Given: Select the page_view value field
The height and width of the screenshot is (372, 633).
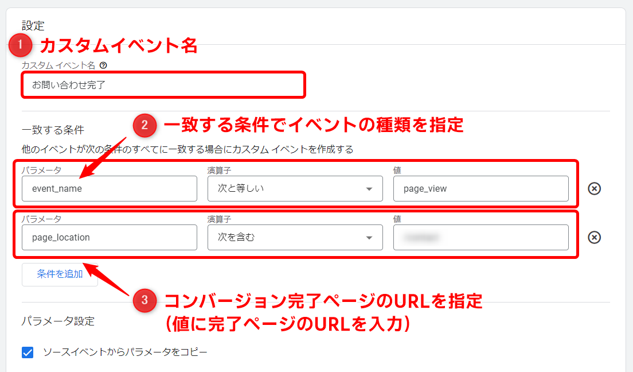Looking at the screenshot, I should (x=480, y=188).
